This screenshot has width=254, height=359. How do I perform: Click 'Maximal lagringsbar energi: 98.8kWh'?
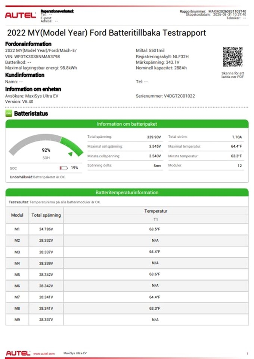point(41,68)
